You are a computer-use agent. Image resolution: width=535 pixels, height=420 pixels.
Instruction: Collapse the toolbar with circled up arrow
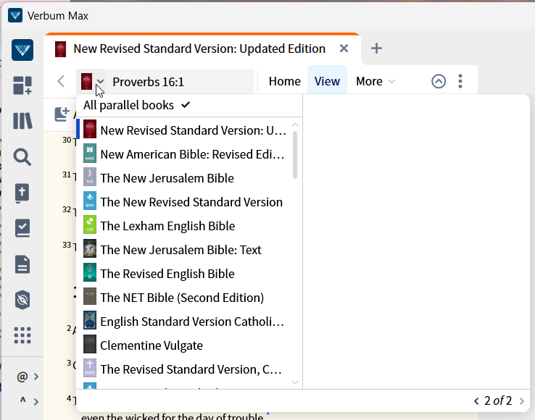pos(439,81)
